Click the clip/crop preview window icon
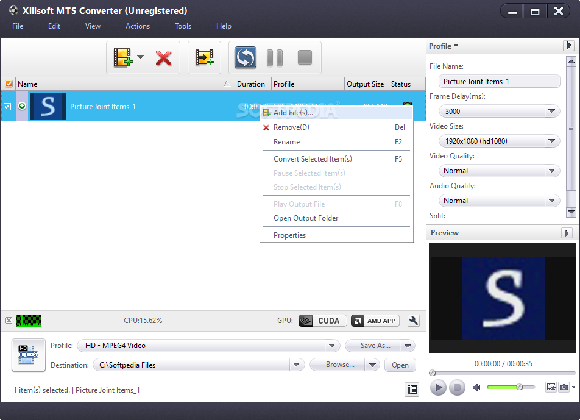Image resolution: width=580 pixels, height=420 pixels. pyautogui.click(x=551, y=387)
